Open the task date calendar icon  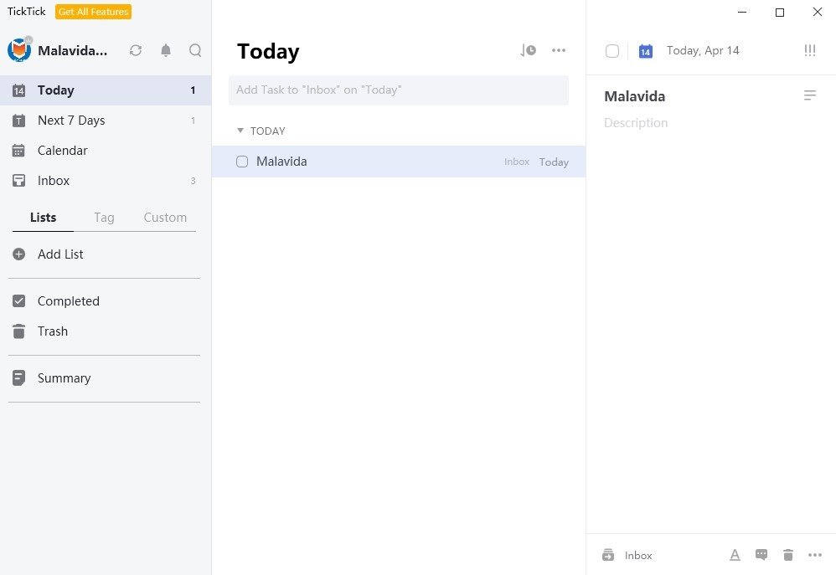click(645, 51)
